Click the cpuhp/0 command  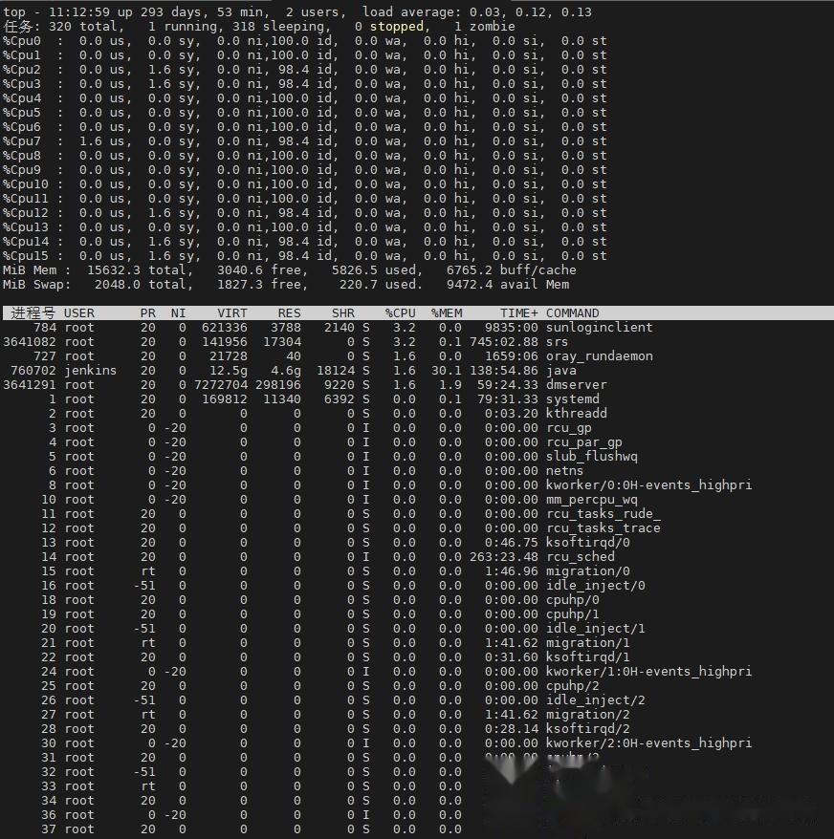pos(572,600)
